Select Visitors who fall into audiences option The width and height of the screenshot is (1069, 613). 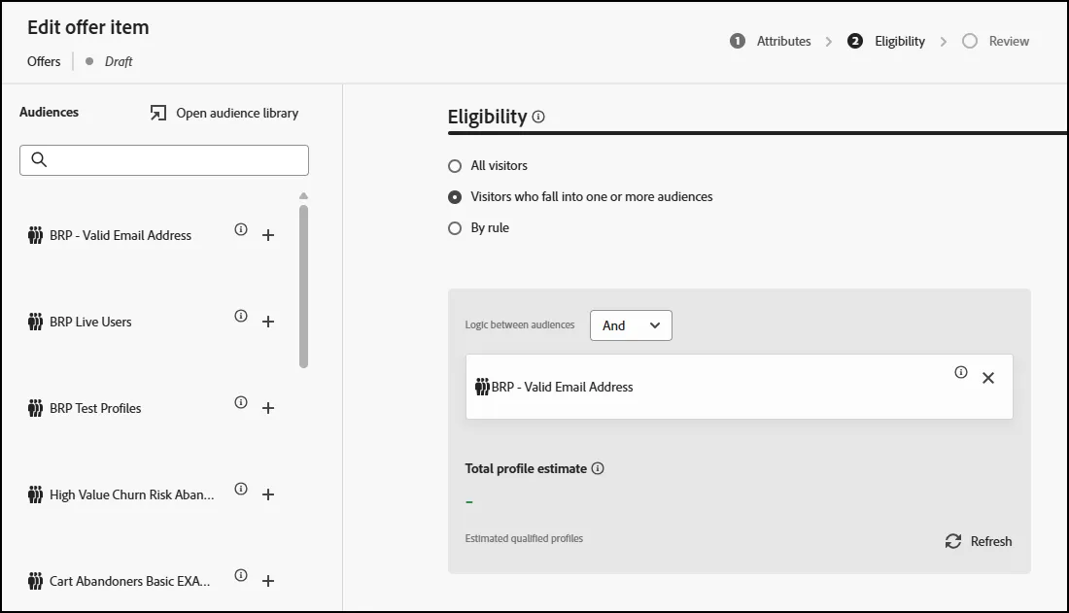click(x=455, y=197)
